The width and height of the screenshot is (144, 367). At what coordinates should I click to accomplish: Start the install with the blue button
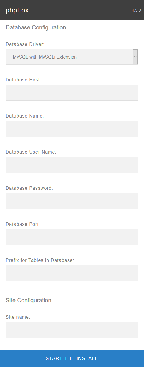tap(72, 358)
